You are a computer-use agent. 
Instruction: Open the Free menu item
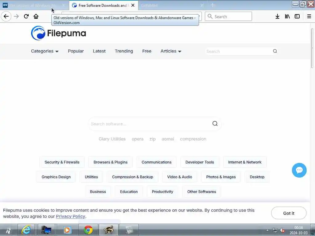pyautogui.click(x=147, y=51)
